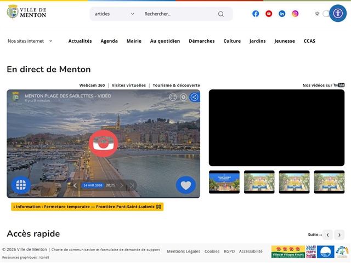This screenshot has width=351, height=263.
Task: Open the YouTube channel icon in header
Action: tap(269, 14)
